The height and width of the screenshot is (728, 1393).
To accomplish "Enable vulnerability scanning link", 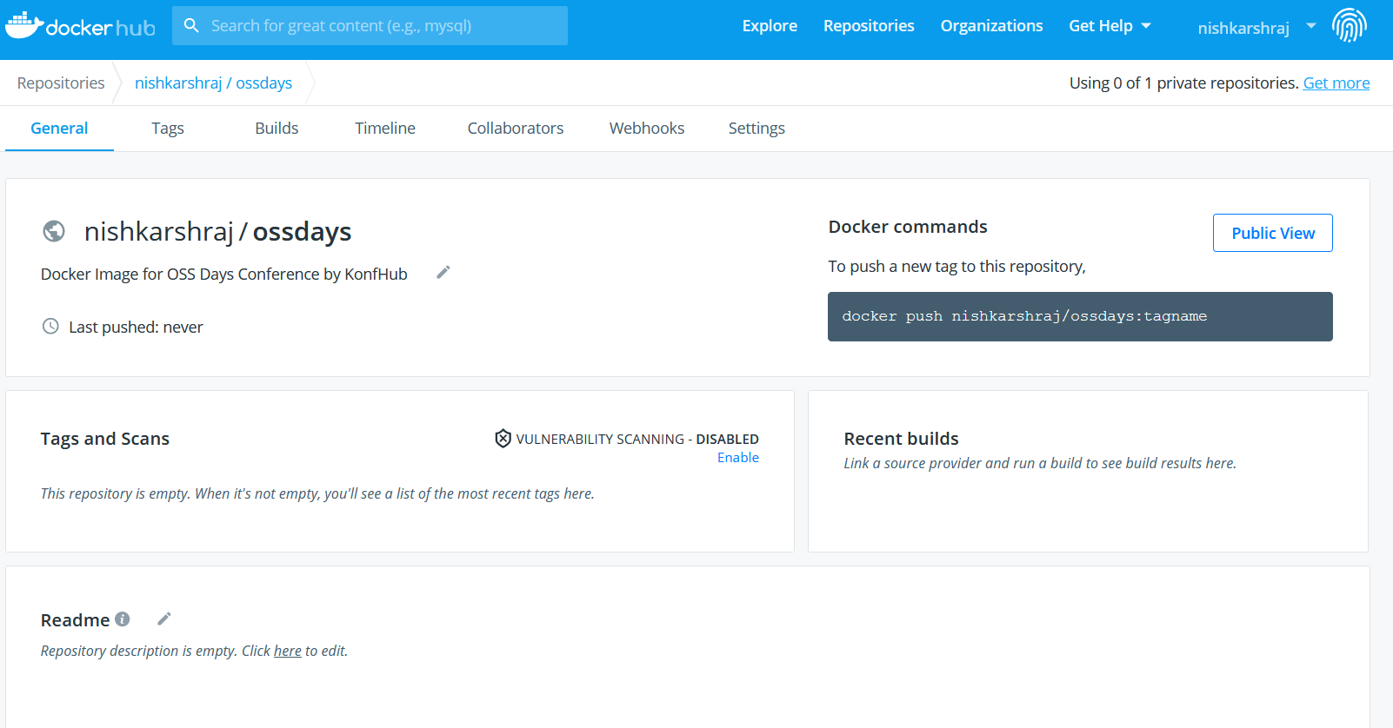I will click(738, 458).
